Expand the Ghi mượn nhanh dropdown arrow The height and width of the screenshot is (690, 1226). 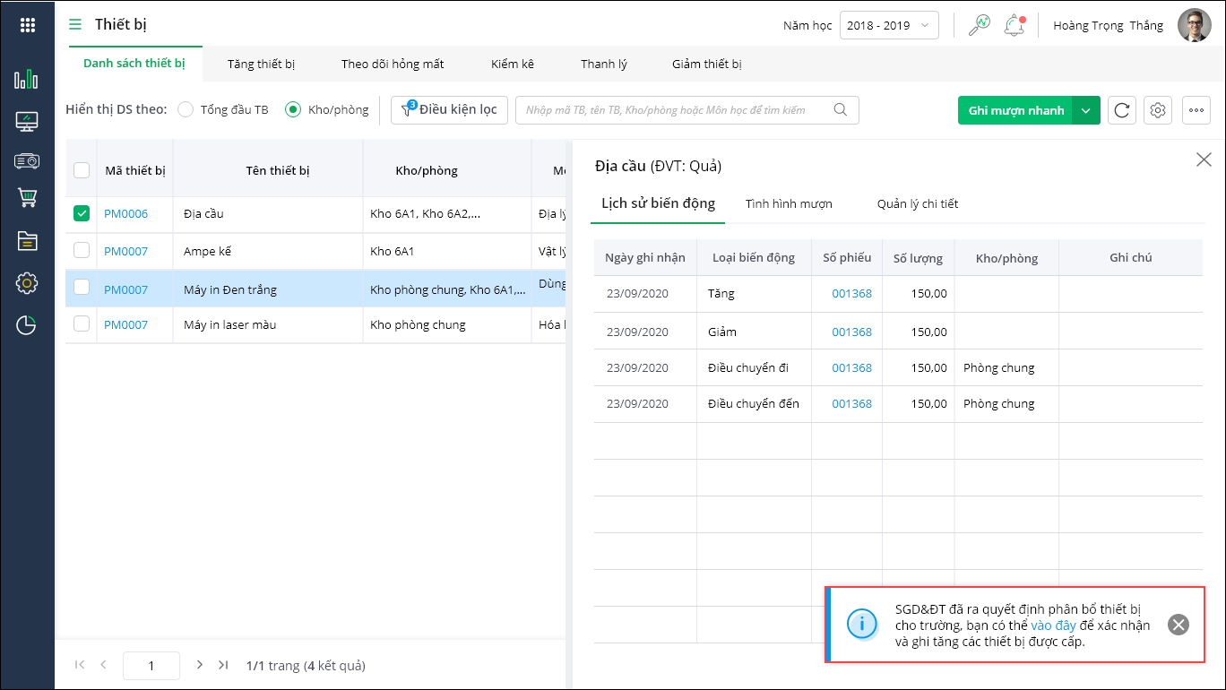pos(1086,110)
